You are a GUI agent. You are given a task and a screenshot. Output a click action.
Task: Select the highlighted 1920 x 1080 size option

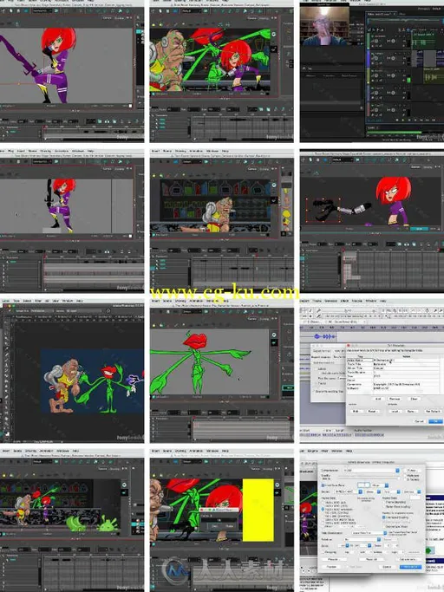[337, 509]
